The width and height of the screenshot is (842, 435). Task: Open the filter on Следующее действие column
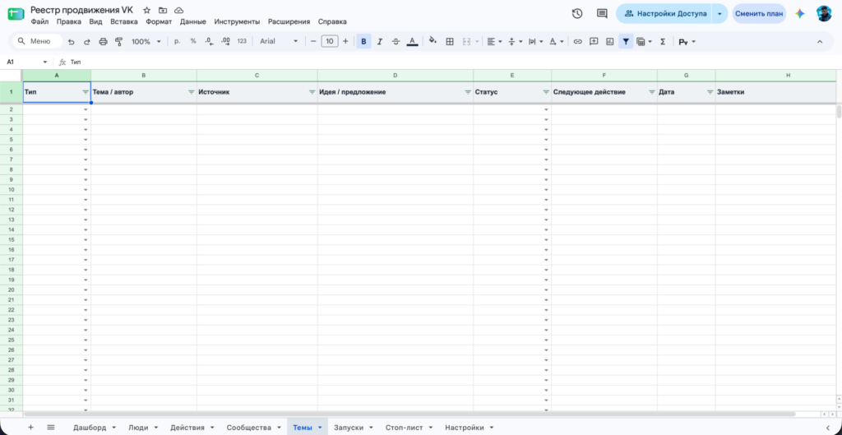(652, 92)
